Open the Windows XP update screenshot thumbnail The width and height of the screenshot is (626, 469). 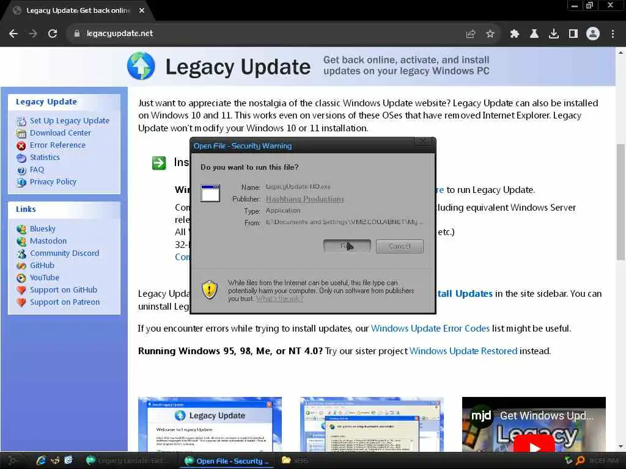pyautogui.click(x=372, y=424)
